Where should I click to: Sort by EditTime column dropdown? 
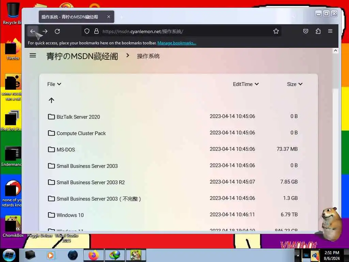(246, 84)
